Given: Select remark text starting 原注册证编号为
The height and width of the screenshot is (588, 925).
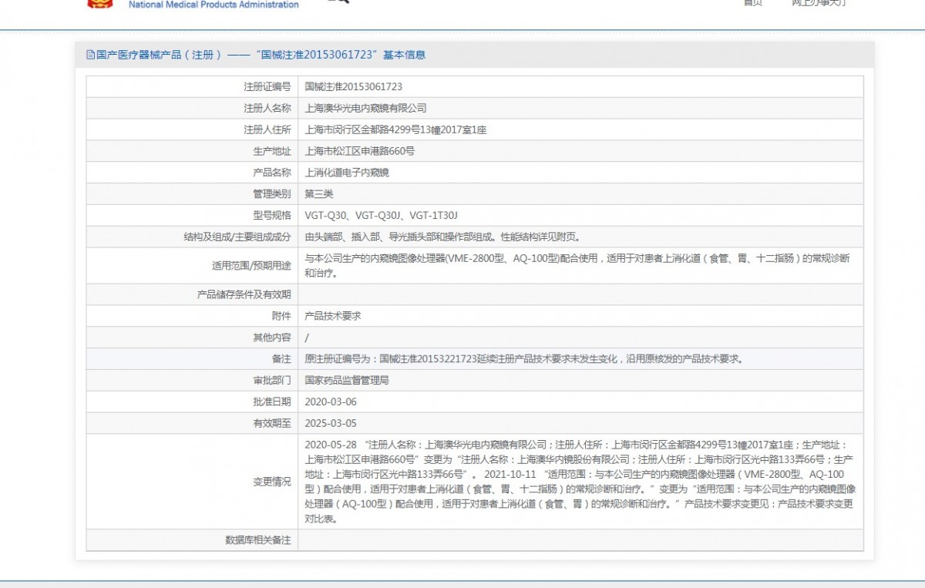Looking at the screenshot, I should click(x=523, y=359).
